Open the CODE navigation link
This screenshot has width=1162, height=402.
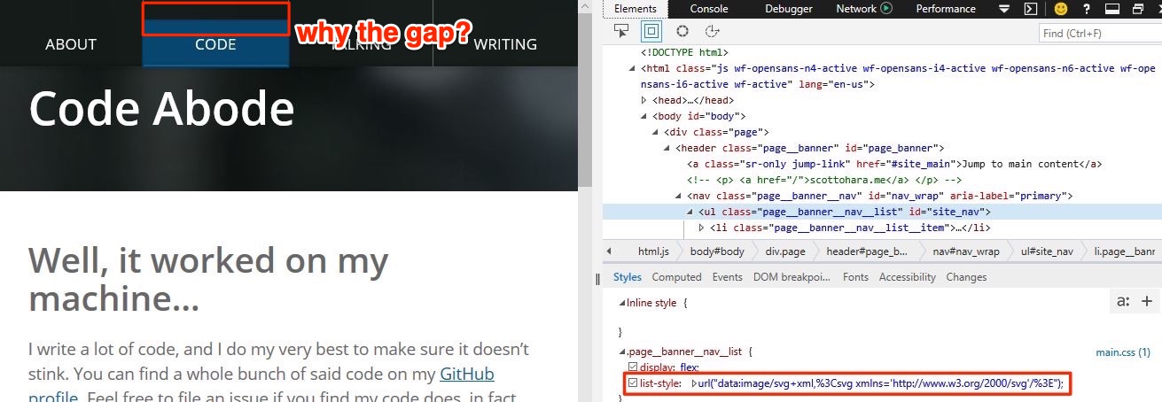click(215, 43)
